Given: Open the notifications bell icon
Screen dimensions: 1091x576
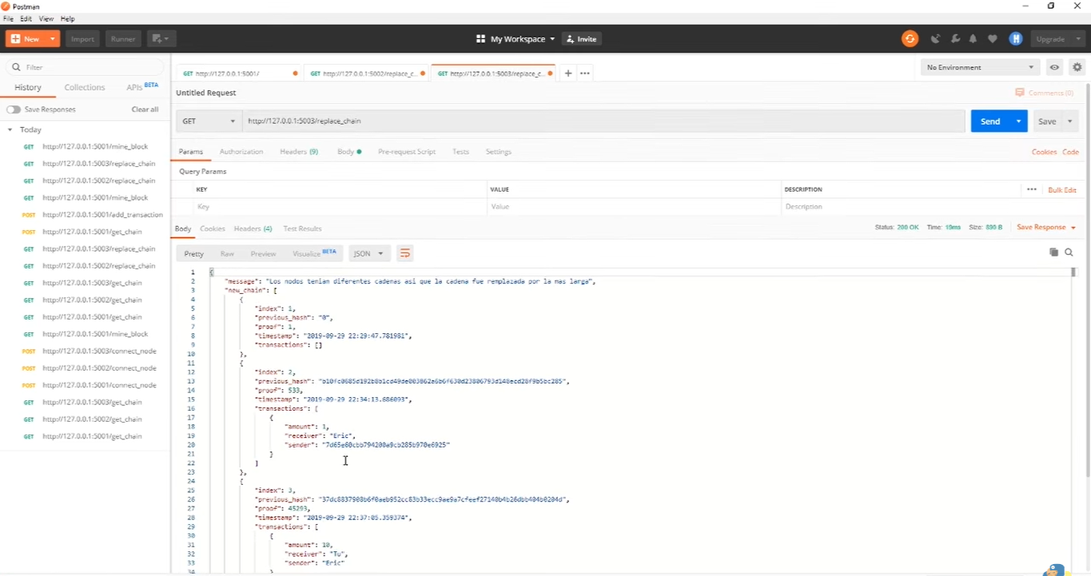Looking at the screenshot, I should (x=973, y=38).
